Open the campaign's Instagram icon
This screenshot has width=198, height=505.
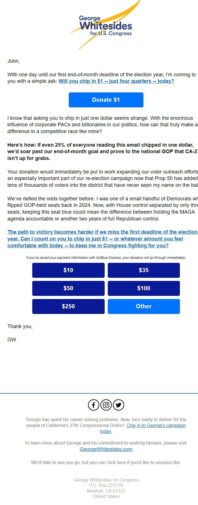tap(106, 405)
